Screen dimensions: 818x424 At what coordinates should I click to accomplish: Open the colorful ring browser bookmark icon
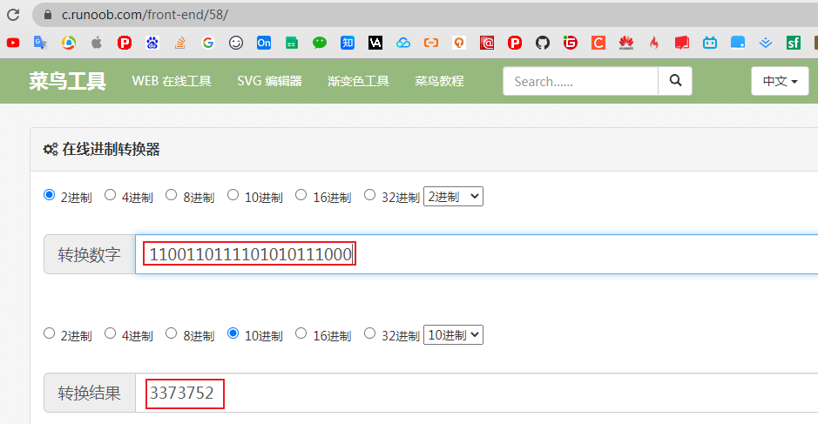pos(69,43)
